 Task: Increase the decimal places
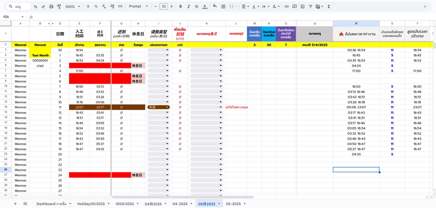coord(112,6)
